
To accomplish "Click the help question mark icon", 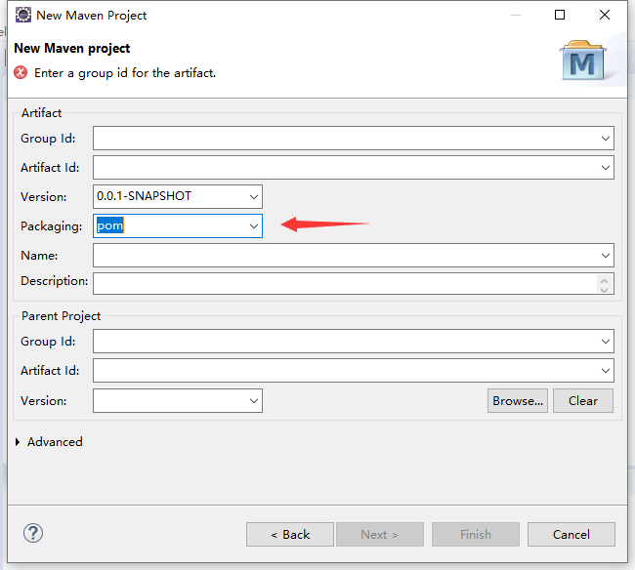I will (33, 533).
